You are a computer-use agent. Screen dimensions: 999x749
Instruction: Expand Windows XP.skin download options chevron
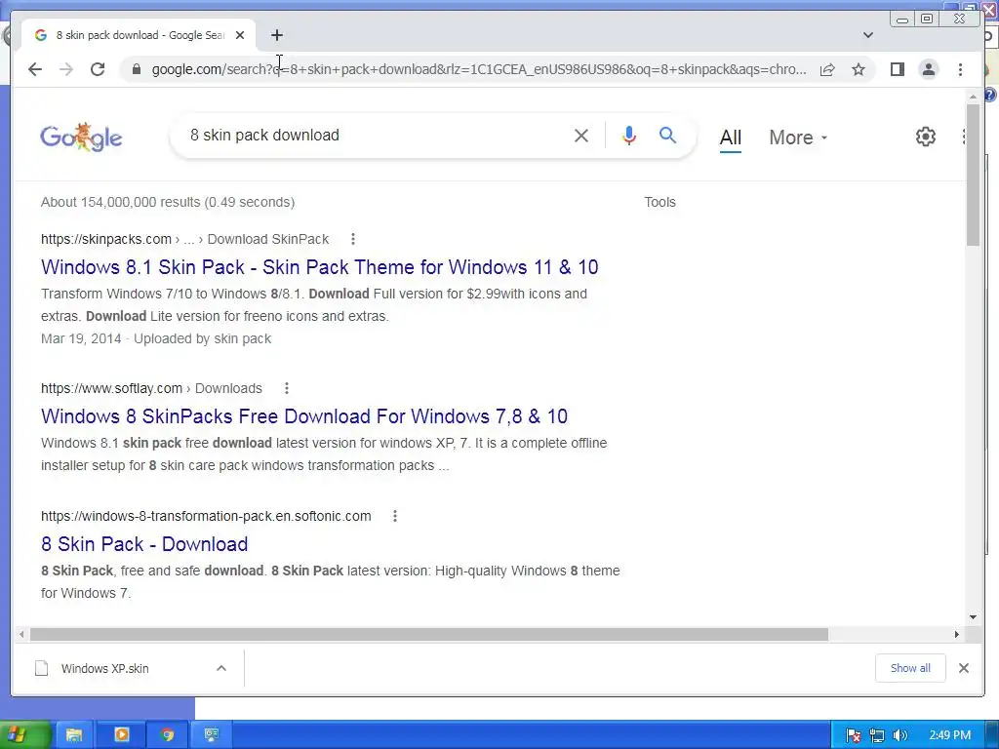[221, 668]
